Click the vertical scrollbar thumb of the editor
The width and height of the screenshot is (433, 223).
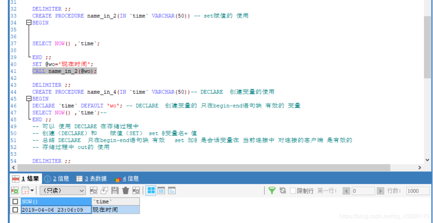pos(427,47)
